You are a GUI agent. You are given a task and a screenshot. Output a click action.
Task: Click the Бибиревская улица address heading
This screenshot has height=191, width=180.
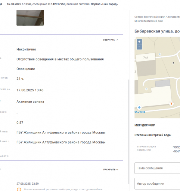click(x=157, y=31)
